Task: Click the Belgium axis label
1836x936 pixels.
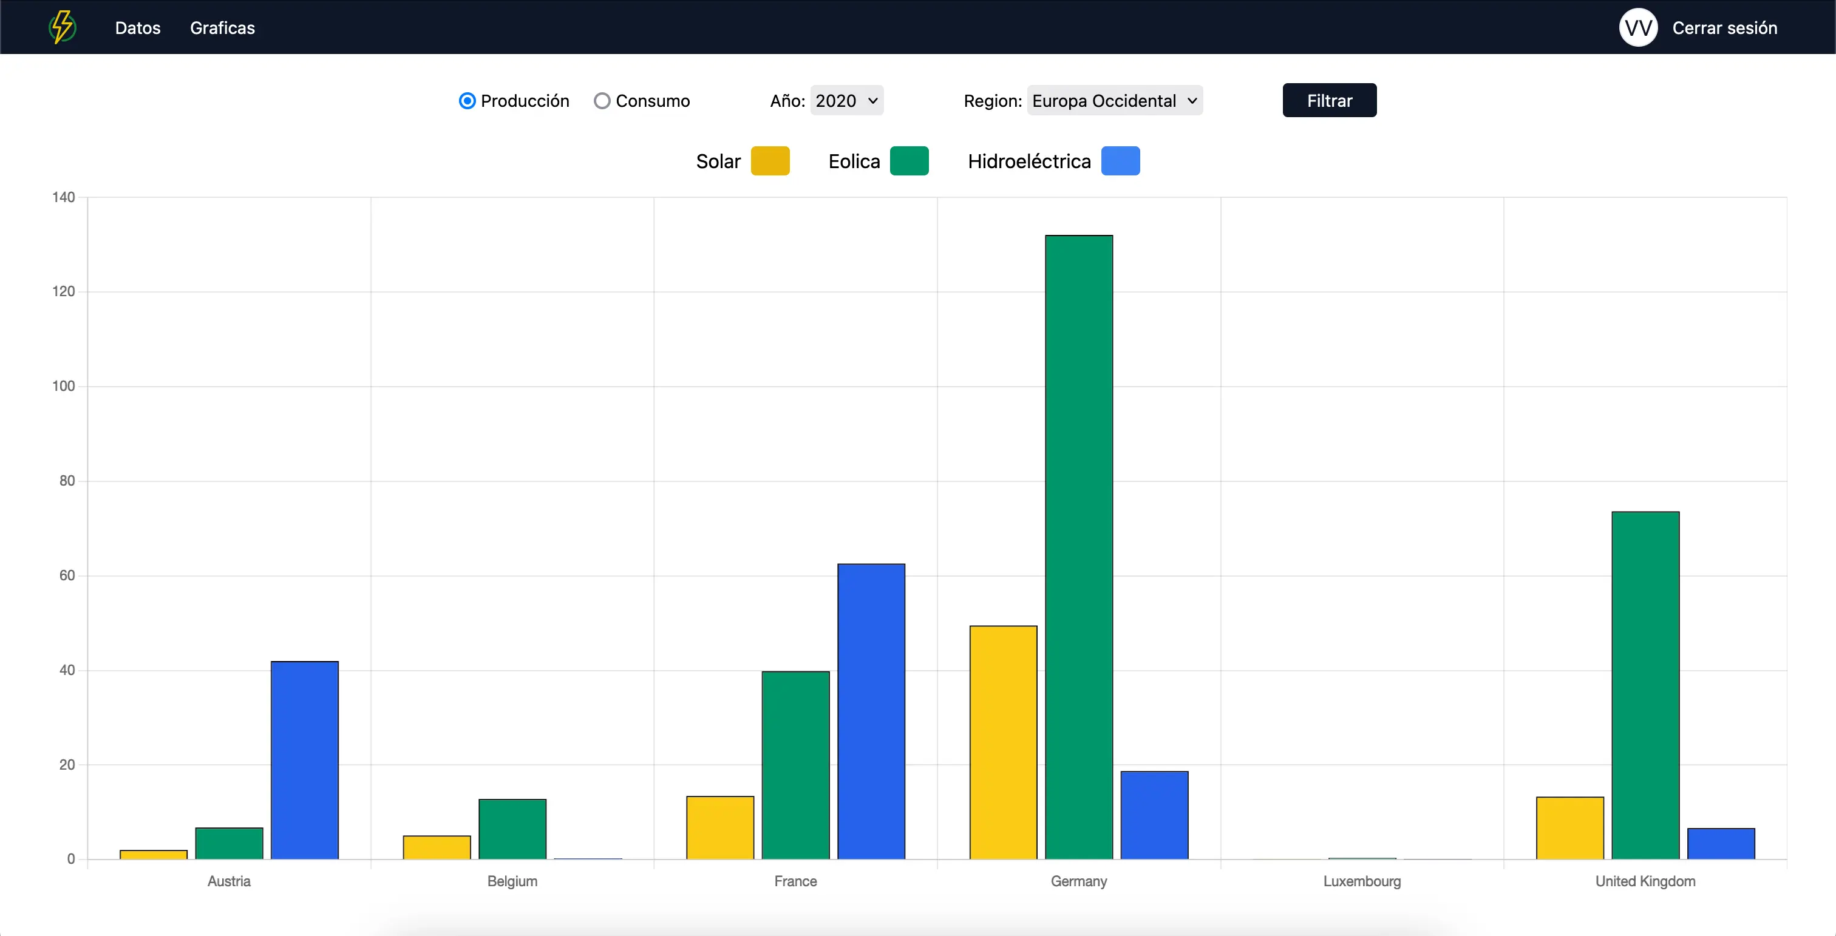Action: [x=512, y=881]
